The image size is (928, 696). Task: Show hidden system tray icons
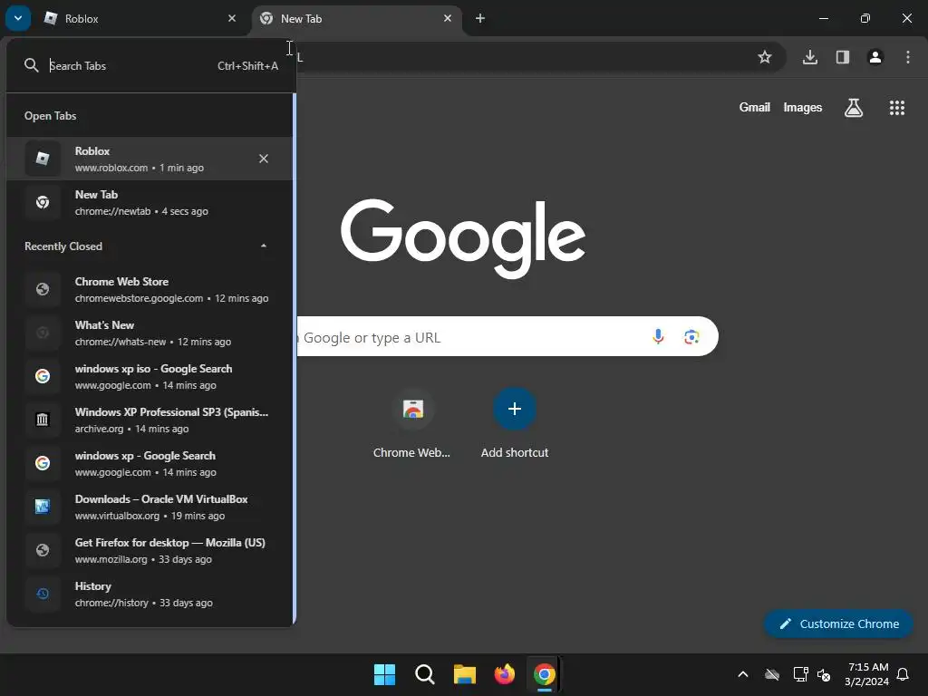coord(743,674)
